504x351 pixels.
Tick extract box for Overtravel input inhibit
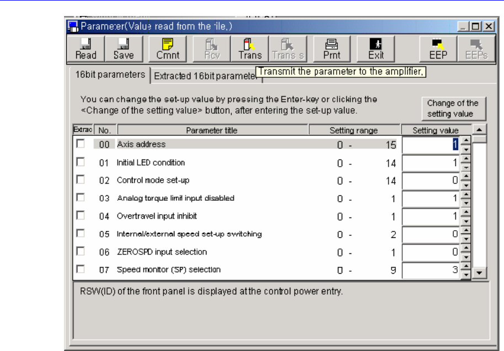pyautogui.click(x=81, y=215)
